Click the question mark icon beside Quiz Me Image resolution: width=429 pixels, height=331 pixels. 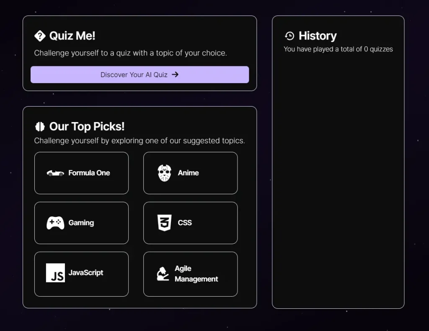point(40,36)
